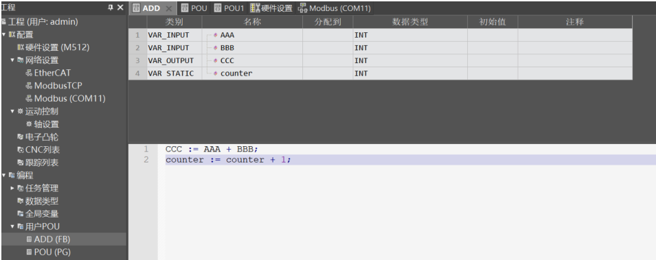
Task: Open 硬件设置 (M512) in the tree
Action: point(57,47)
